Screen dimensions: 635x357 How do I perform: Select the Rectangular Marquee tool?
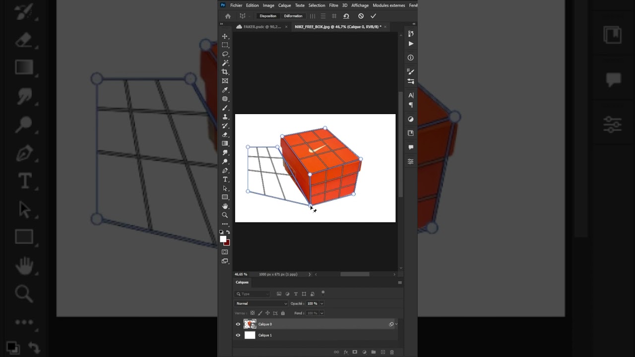click(x=225, y=45)
